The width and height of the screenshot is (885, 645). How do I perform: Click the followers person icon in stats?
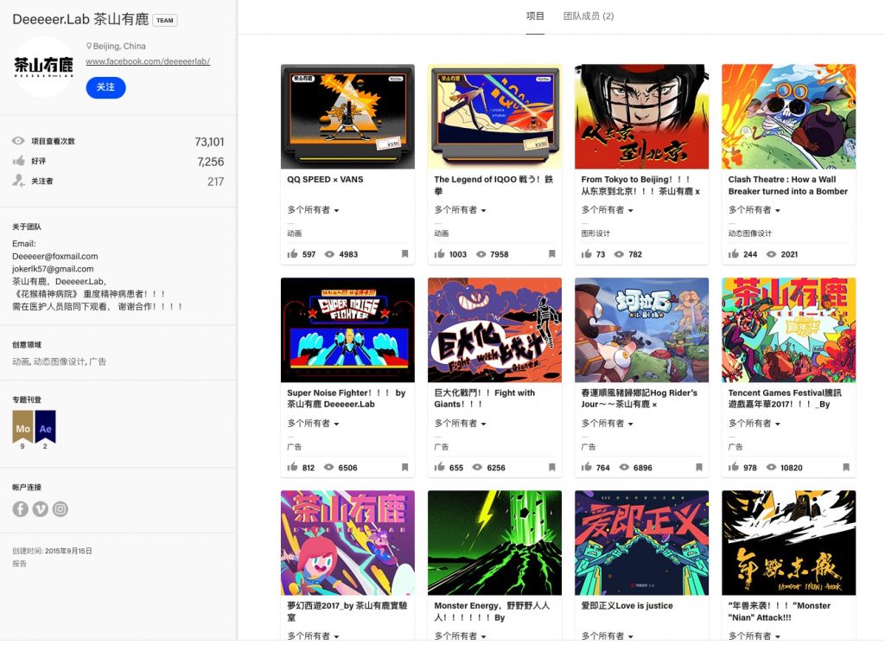19,180
